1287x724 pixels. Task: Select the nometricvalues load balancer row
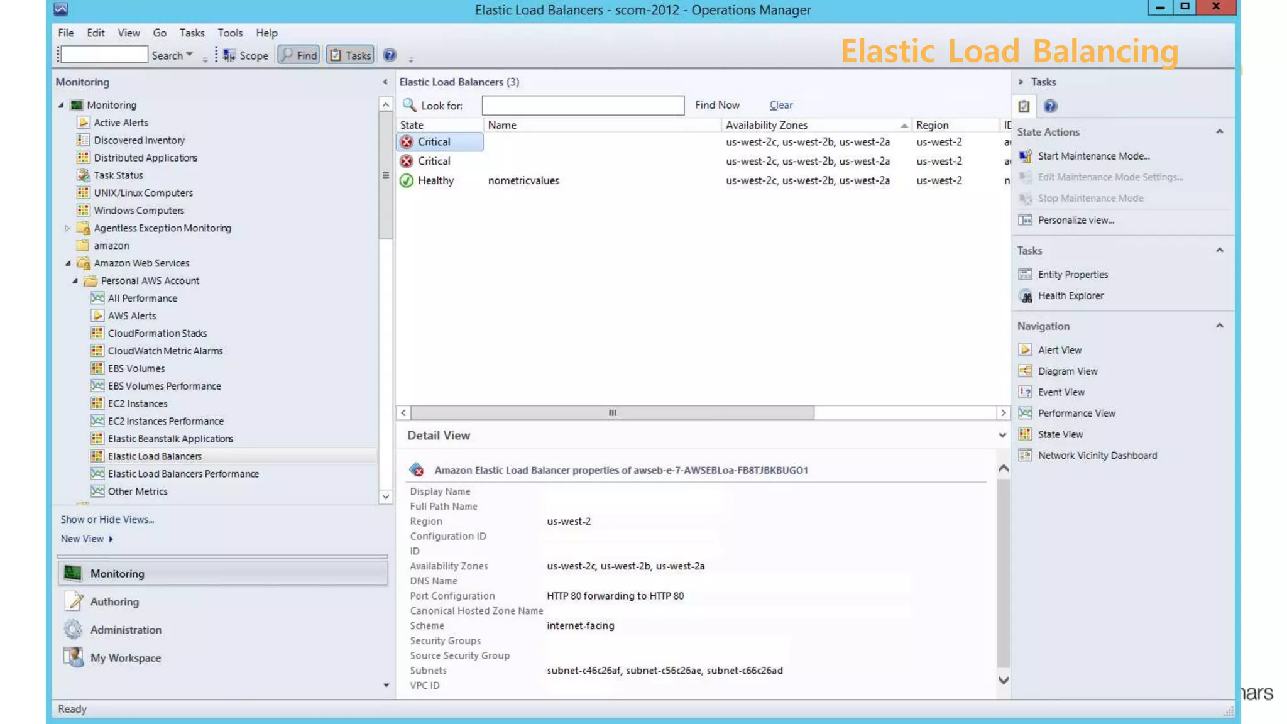[702, 180]
